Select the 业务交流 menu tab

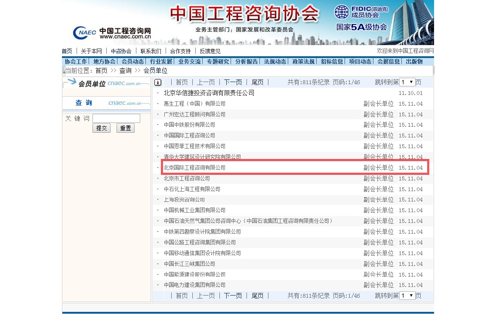coord(189,61)
